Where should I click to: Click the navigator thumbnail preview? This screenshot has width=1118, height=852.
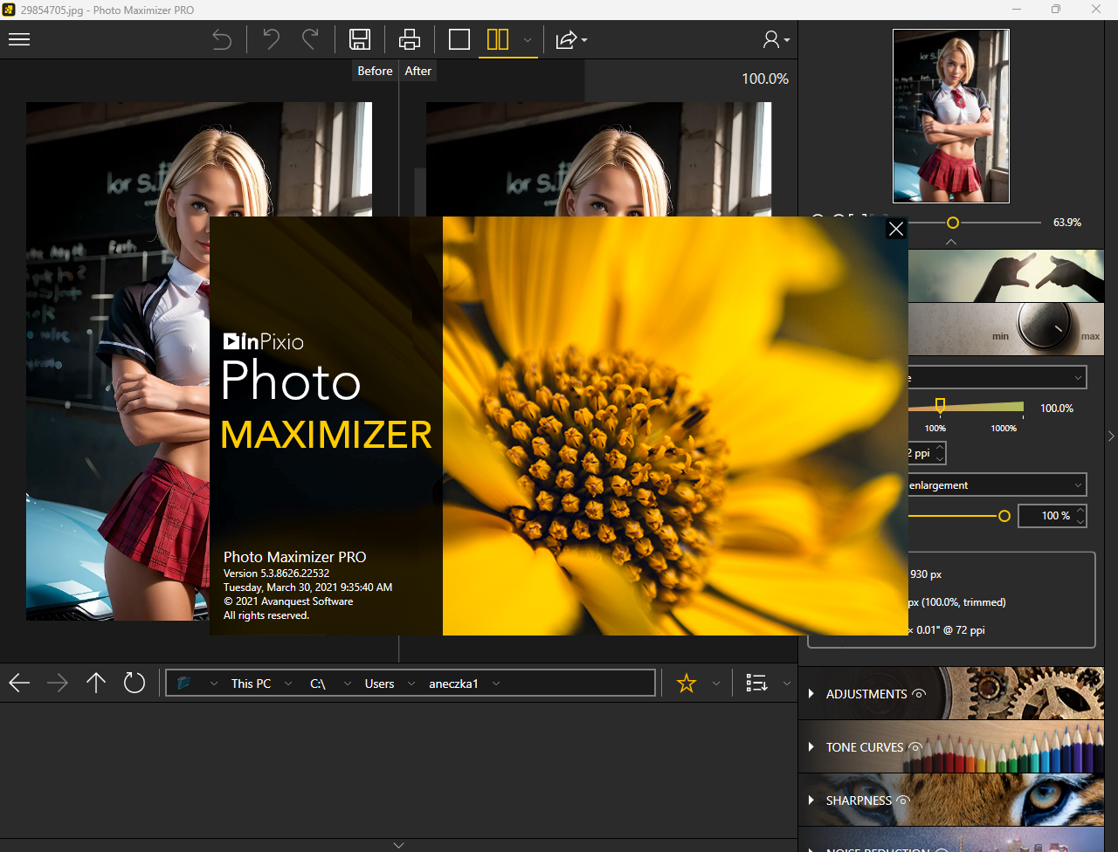951,116
